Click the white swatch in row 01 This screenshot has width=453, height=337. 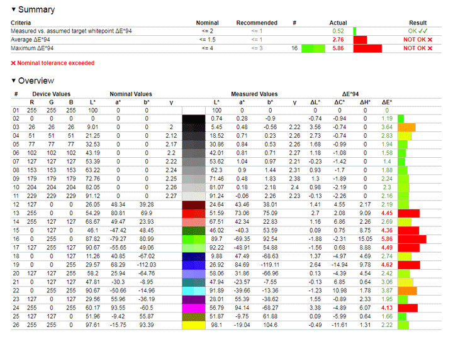tap(194, 110)
